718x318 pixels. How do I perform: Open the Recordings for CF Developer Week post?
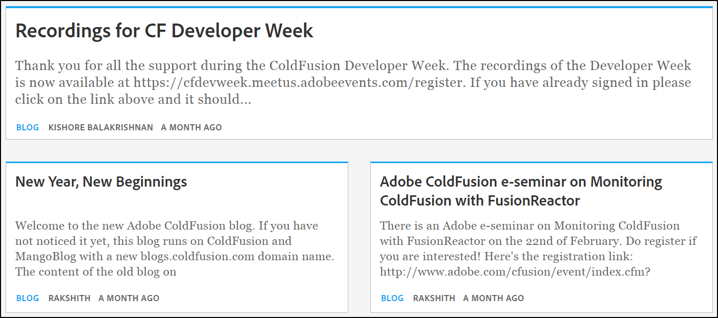point(164,31)
